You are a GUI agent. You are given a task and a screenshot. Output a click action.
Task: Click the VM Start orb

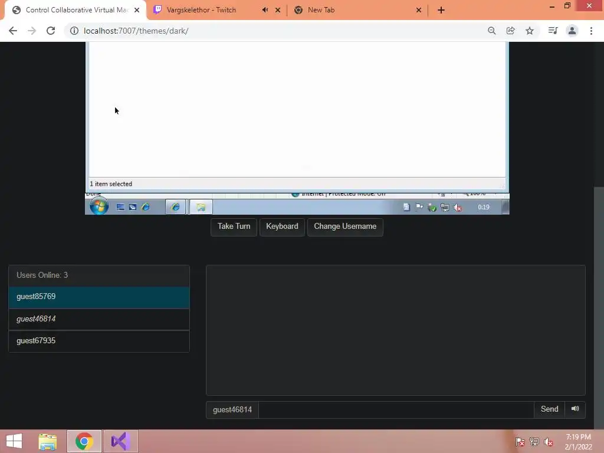coord(99,206)
